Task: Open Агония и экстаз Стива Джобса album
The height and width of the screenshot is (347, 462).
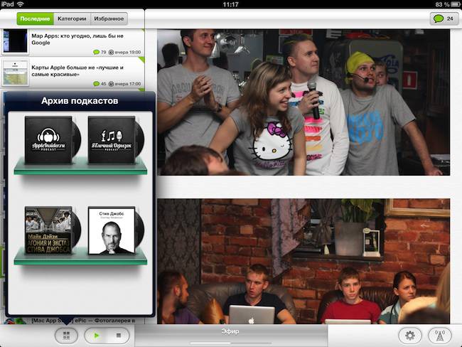Action: 53,230
